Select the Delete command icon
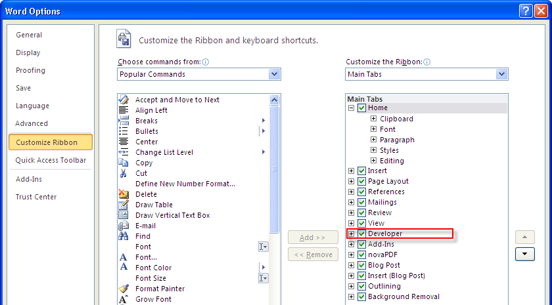The width and height of the screenshot is (552, 305). 124,194
